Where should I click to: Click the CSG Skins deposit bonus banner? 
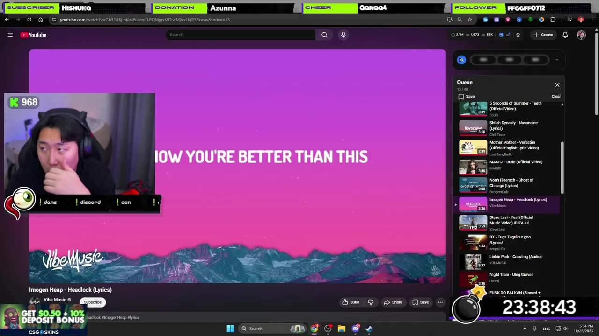pos(44,320)
